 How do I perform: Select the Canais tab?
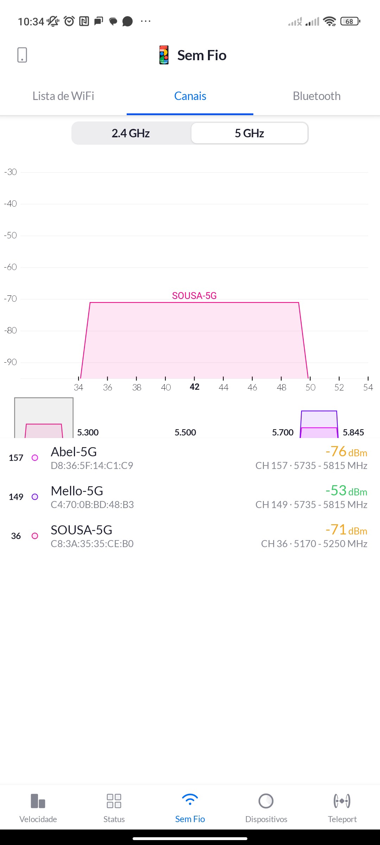(x=190, y=96)
